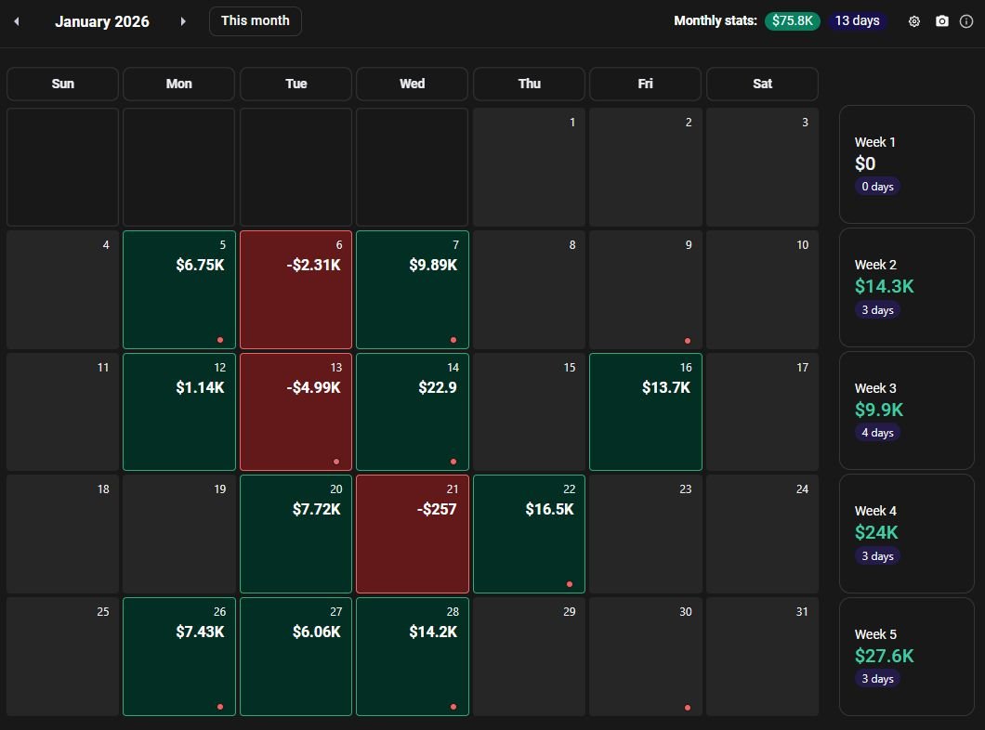985x730 pixels.
Task: Select January 26 cell showing $7.43K
Action: pos(179,657)
